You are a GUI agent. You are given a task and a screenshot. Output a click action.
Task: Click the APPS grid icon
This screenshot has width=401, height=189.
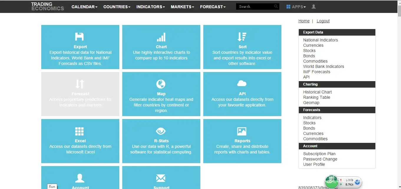tap(288, 6)
